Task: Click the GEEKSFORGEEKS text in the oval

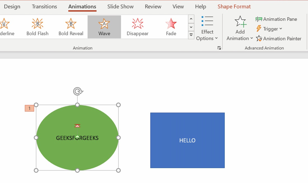Action: (77, 138)
